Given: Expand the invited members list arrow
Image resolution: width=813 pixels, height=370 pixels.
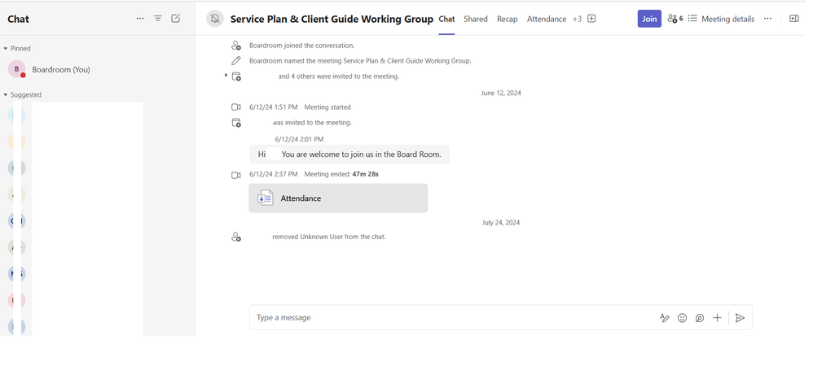Looking at the screenshot, I should [226, 76].
